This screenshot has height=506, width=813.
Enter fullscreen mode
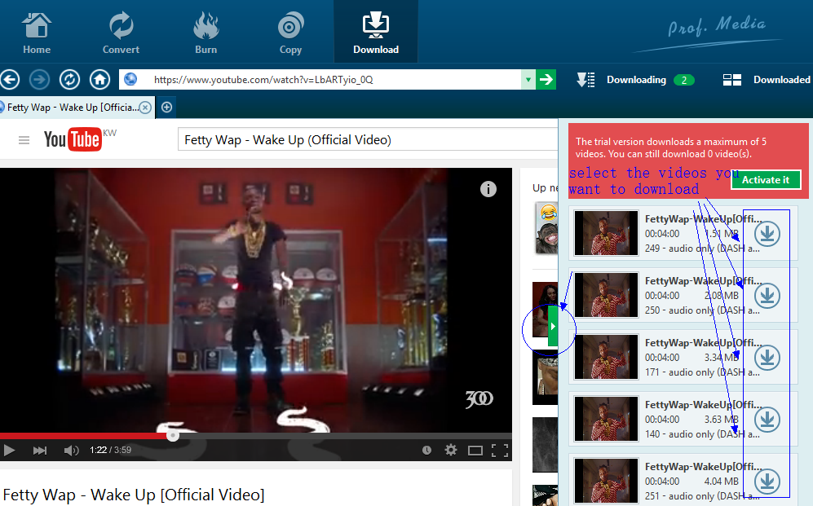coord(500,450)
